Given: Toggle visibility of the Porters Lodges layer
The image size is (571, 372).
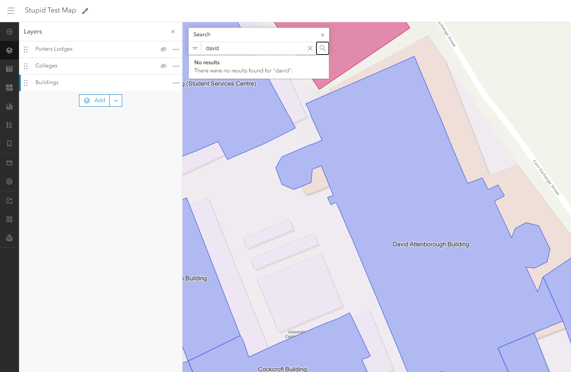Looking at the screenshot, I should pyautogui.click(x=163, y=49).
